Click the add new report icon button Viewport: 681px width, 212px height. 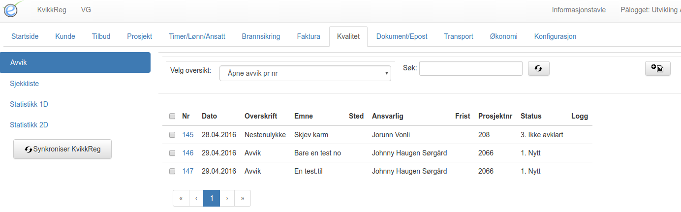pos(657,69)
